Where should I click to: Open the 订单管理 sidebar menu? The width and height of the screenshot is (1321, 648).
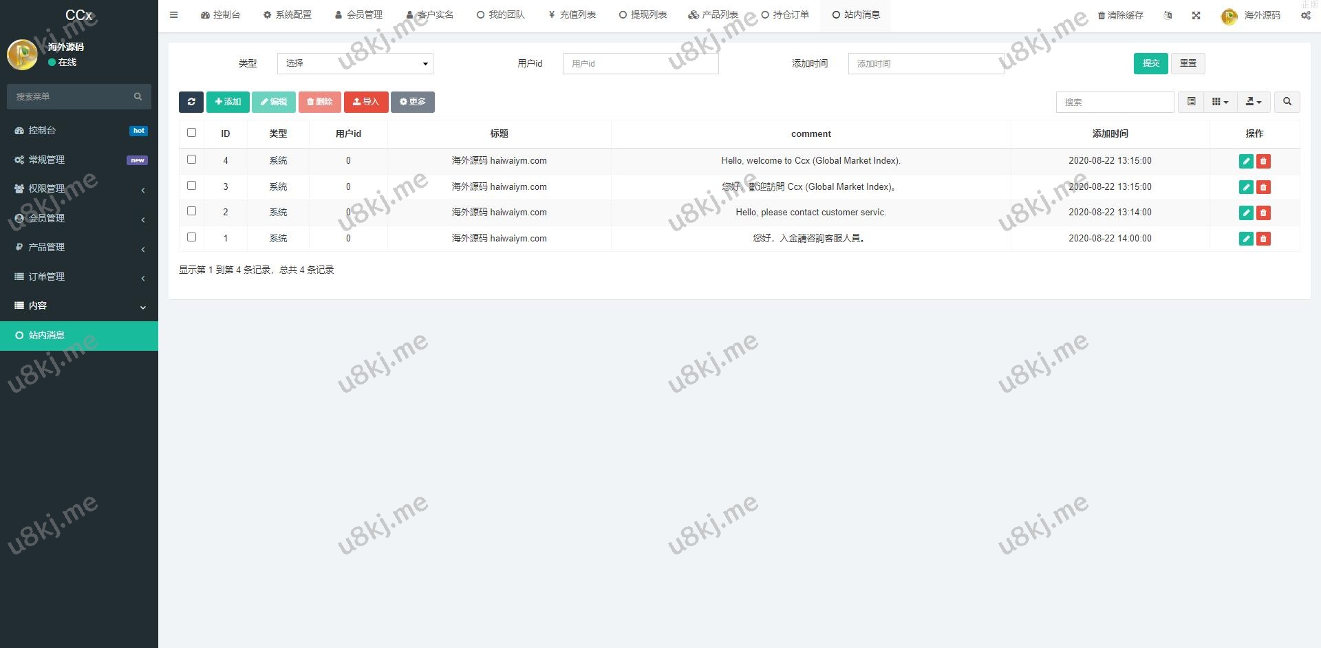pyautogui.click(x=79, y=277)
